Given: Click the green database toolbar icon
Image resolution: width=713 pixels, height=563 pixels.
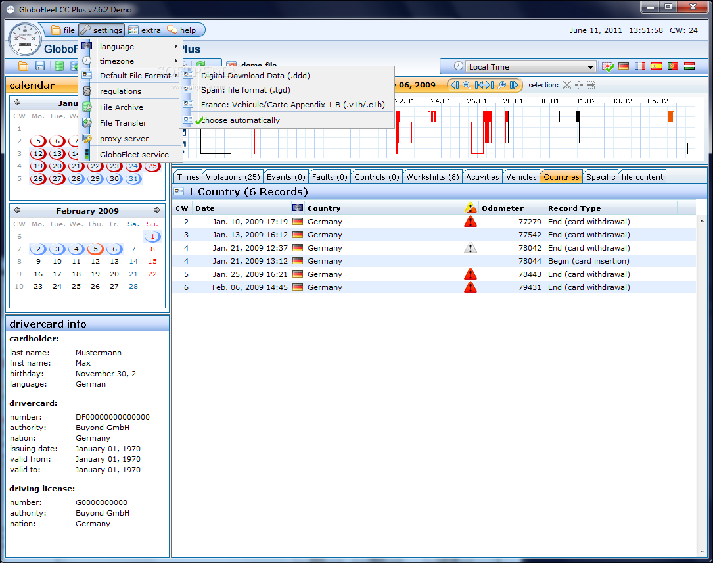Looking at the screenshot, I should coord(58,66).
